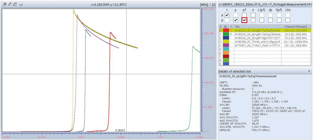Uncheck the y-axis pf checkbox
The height and width of the screenshot is (140, 313).
(244, 20)
